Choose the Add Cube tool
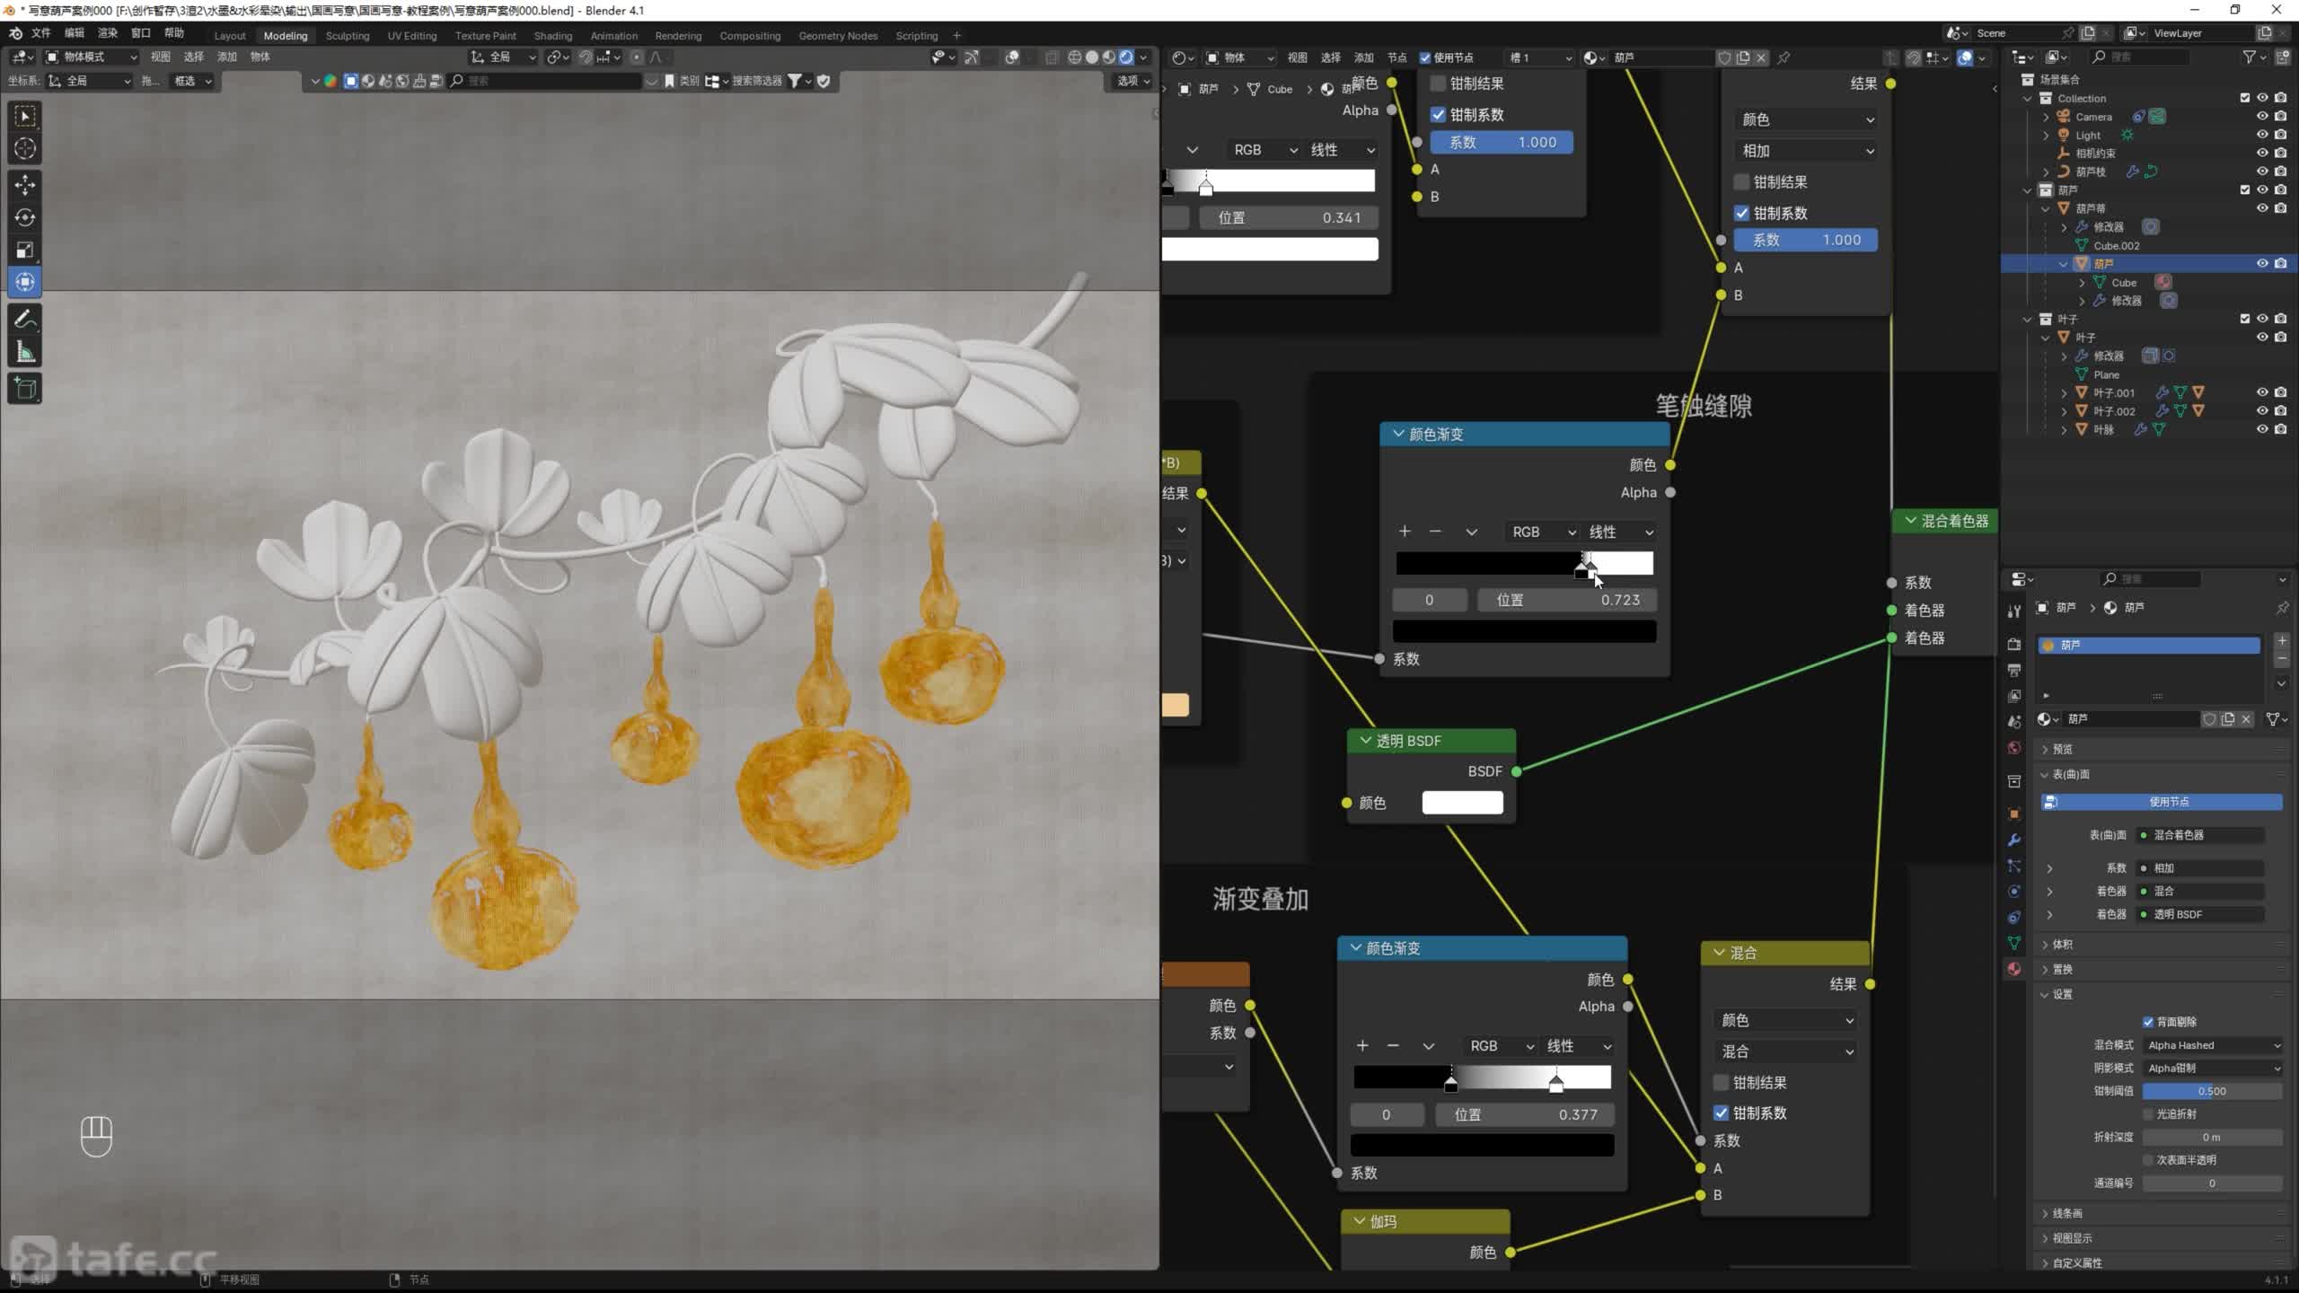The image size is (2299, 1293). point(25,389)
